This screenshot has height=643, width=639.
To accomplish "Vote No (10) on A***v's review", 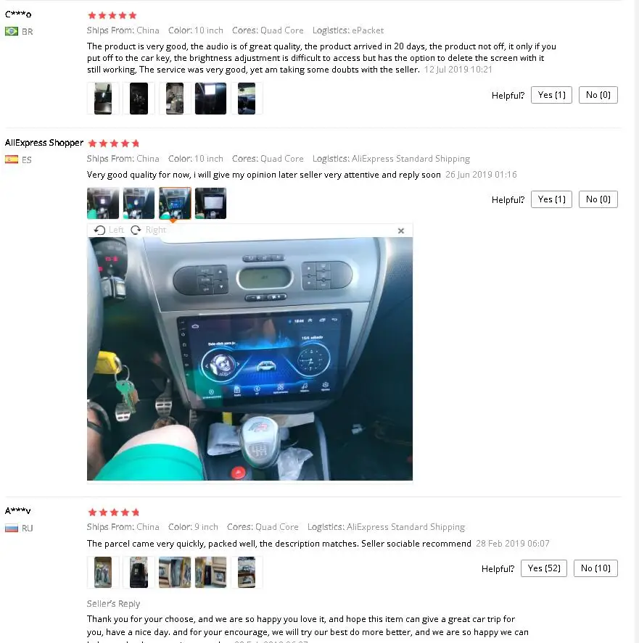I will tap(595, 568).
